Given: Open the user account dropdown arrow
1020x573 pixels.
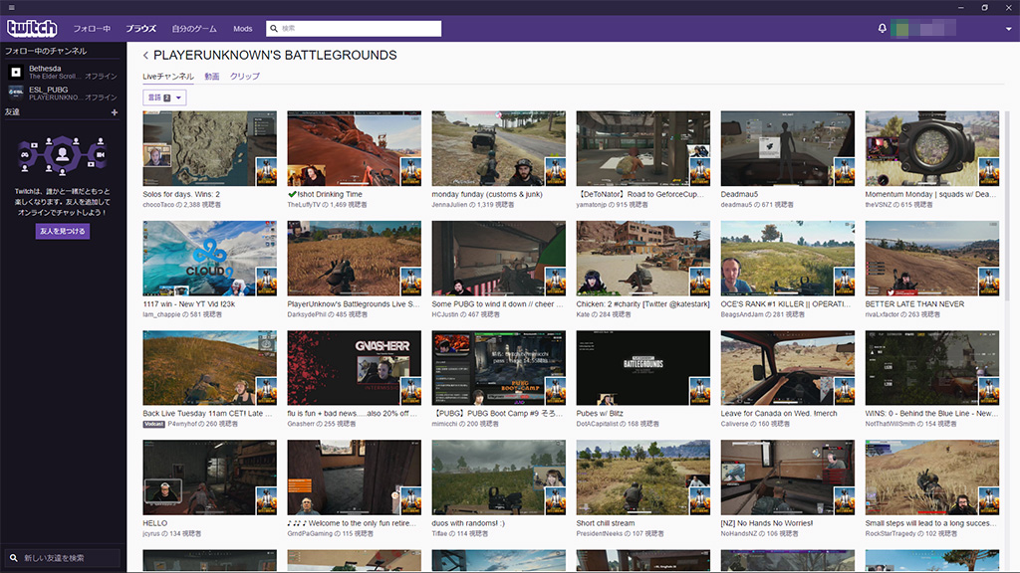Looking at the screenshot, I should point(1008,30).
